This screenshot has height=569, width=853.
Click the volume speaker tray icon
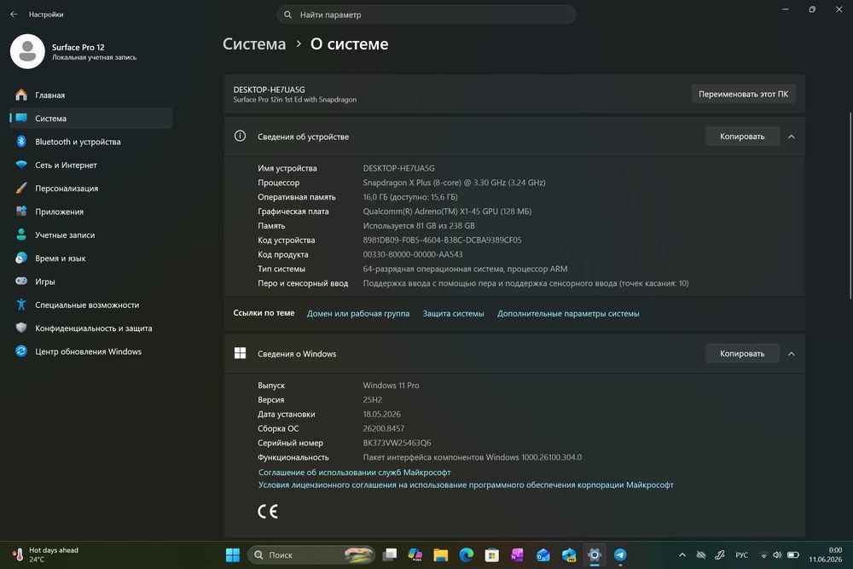click(x=777, y=554)
